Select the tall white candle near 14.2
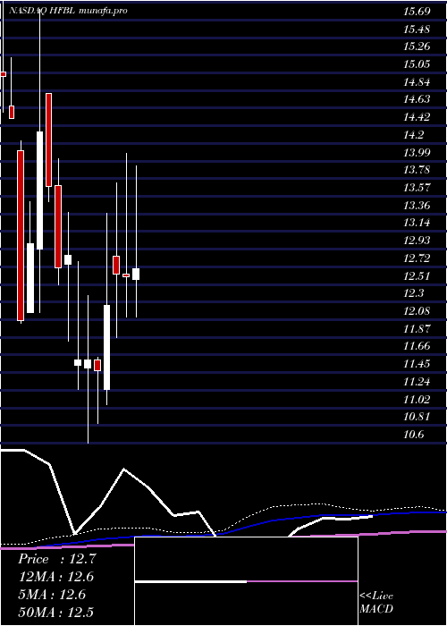Screen dimensions: 447x626 pyautogui.click(x=39, y=190)
